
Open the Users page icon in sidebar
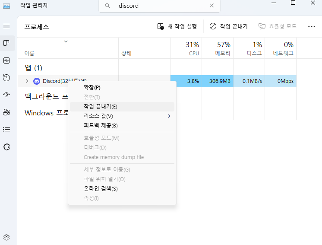6,112
